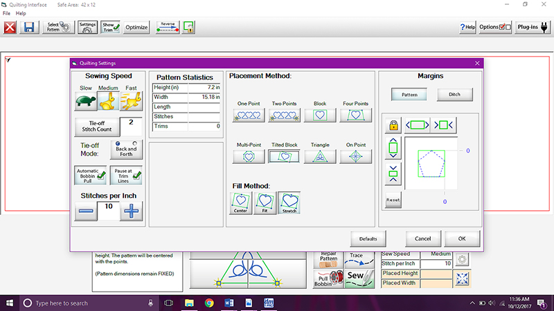Switch to Ditch margins tab
Image resolution: width=554 pixels, height=311 pixels.
[454, 94]
